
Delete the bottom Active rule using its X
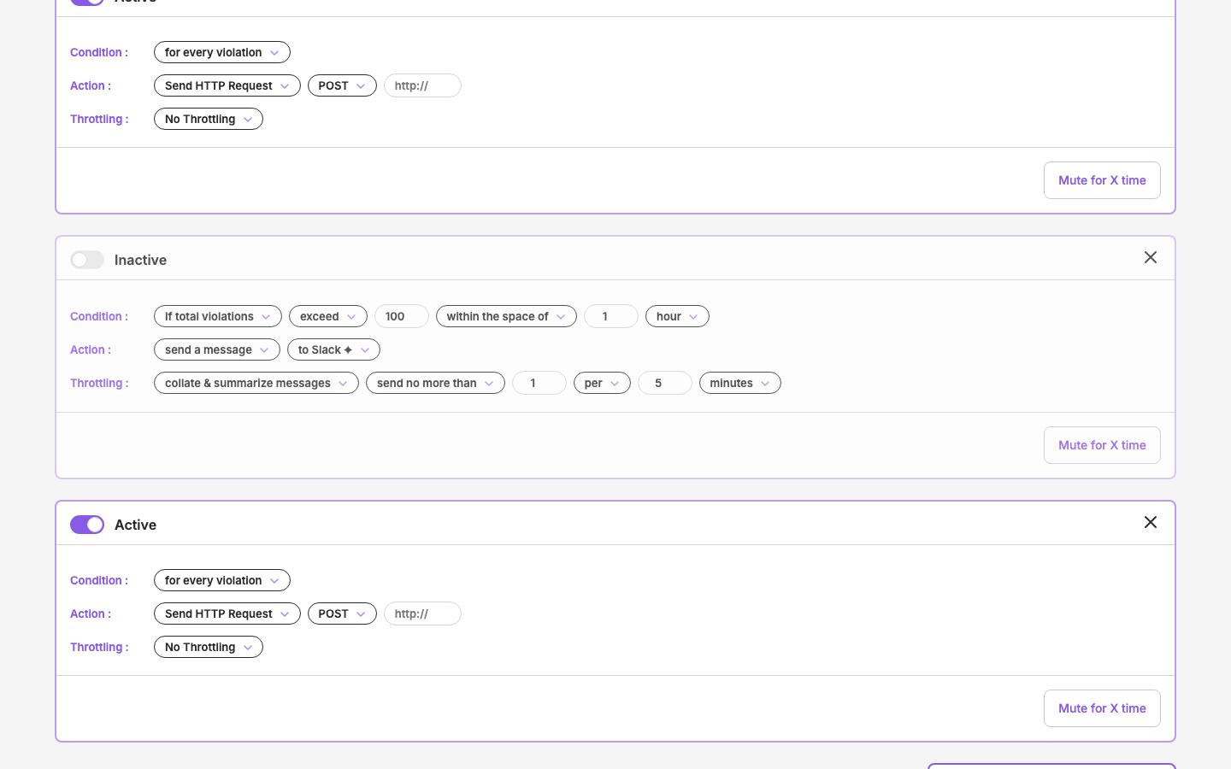point(1151,522)
